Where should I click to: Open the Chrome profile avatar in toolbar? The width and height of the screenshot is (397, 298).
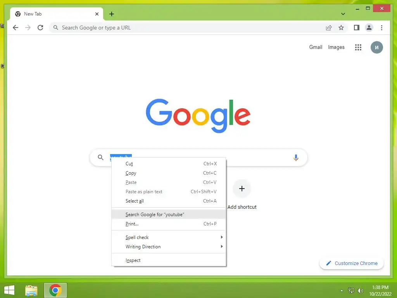click(x=369, y=28)
